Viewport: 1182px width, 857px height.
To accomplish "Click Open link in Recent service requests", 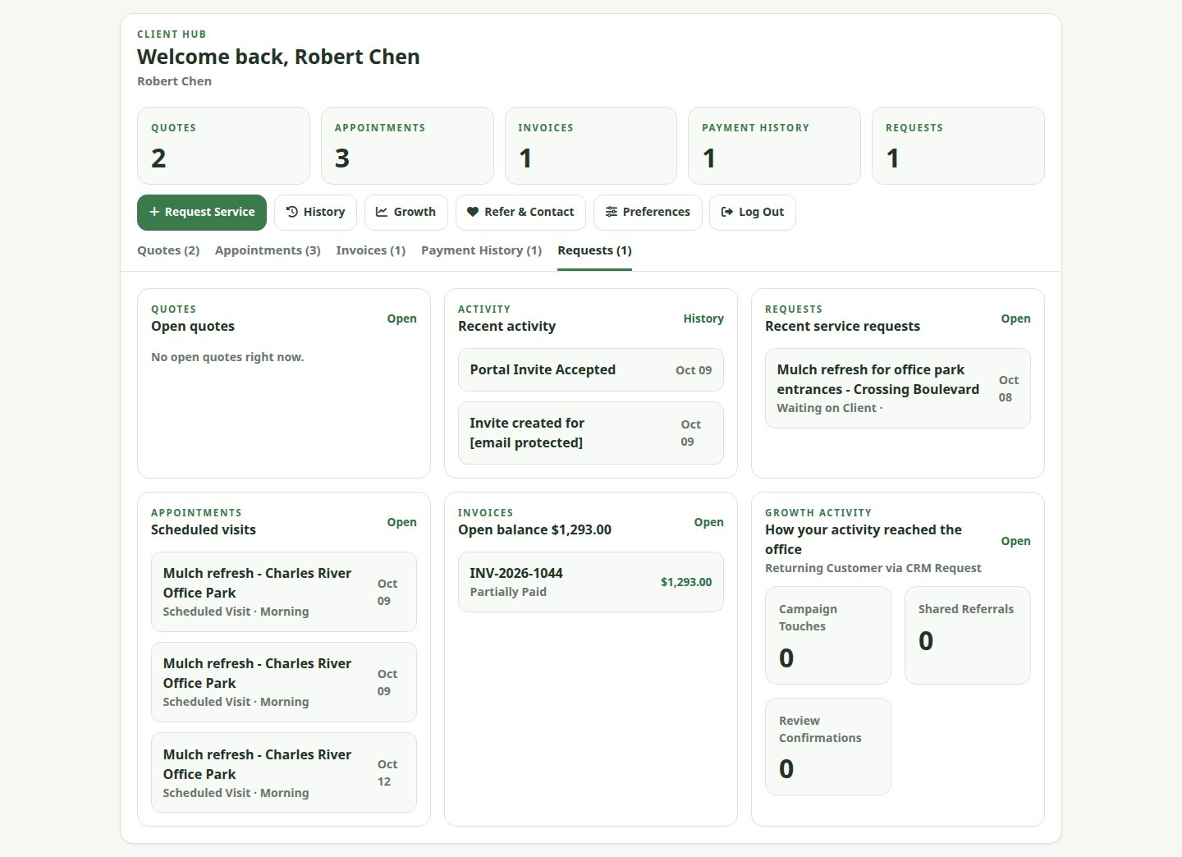I will pyautogui.click(x=1015, y=319).
